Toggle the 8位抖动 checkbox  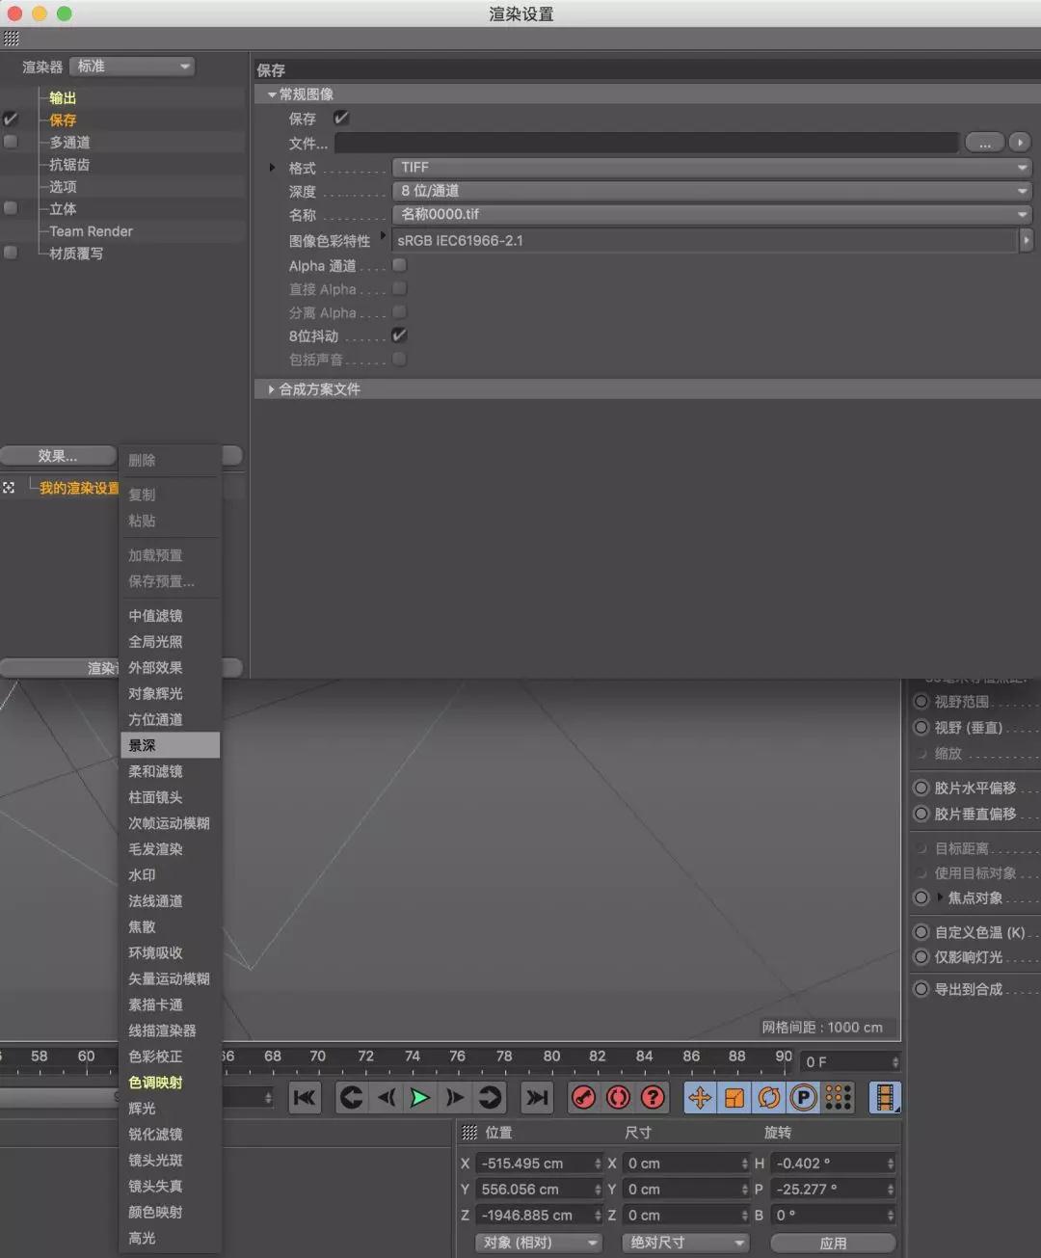point(399,335)
